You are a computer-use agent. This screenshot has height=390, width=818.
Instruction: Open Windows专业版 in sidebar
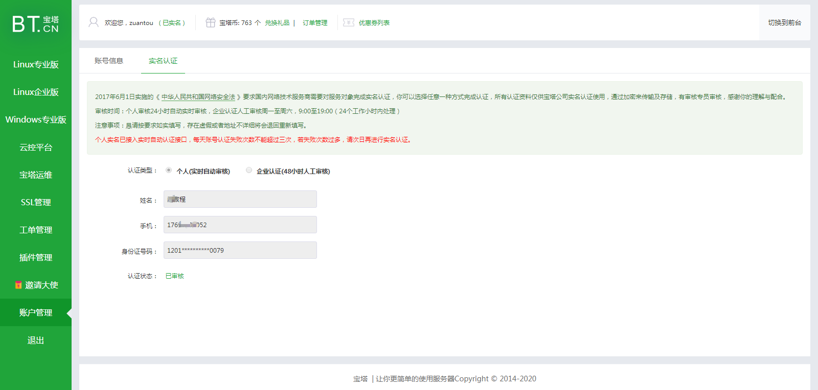(36, 119)
